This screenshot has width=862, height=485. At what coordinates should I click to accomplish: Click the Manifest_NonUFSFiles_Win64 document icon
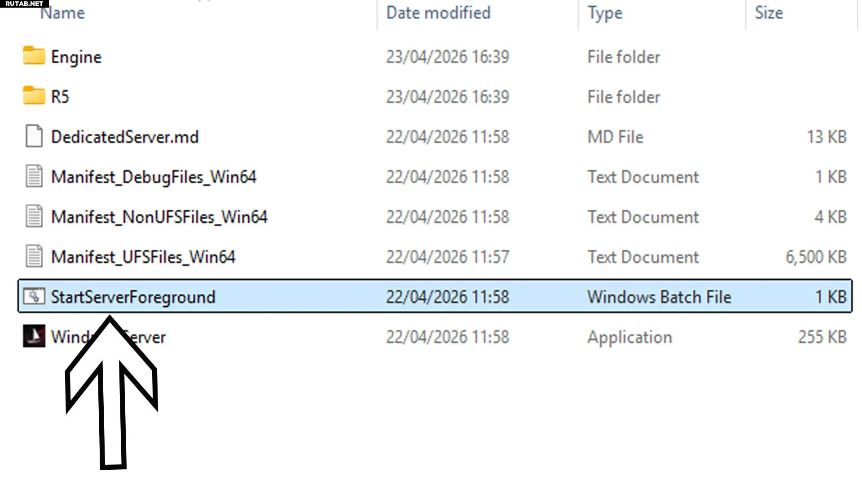34,216
